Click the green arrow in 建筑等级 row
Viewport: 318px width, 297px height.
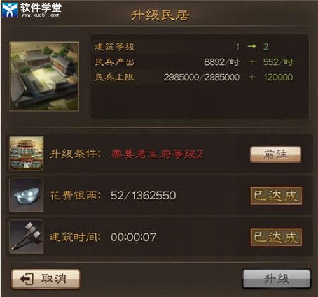(252, 46)
